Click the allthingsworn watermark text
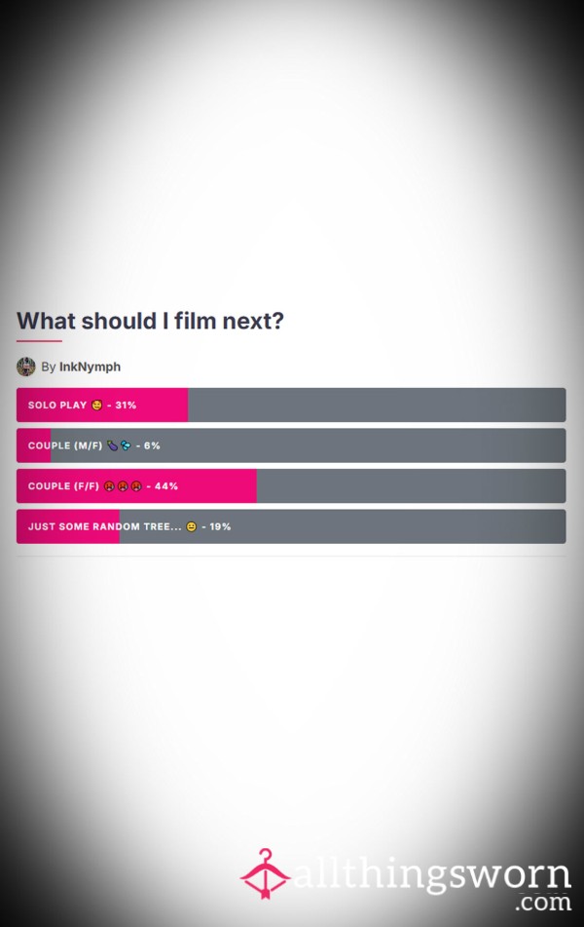This screenshot has width=584, height=927. [x=431, y=874]
